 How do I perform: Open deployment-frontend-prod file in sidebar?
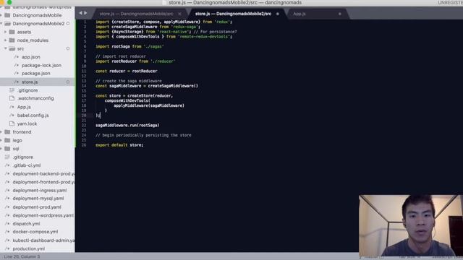pyautogui.click(x=43, y=182)
